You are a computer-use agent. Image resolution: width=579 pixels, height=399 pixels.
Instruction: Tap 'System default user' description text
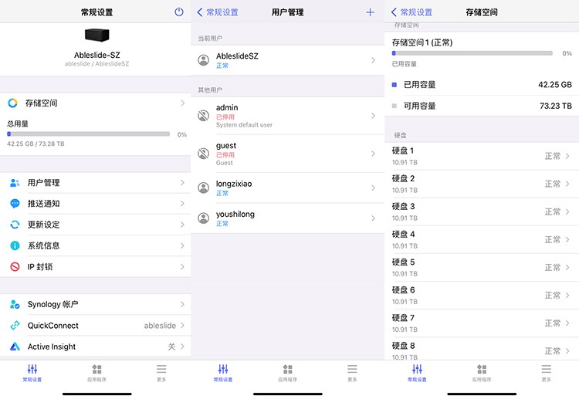[x=244, y=125]
